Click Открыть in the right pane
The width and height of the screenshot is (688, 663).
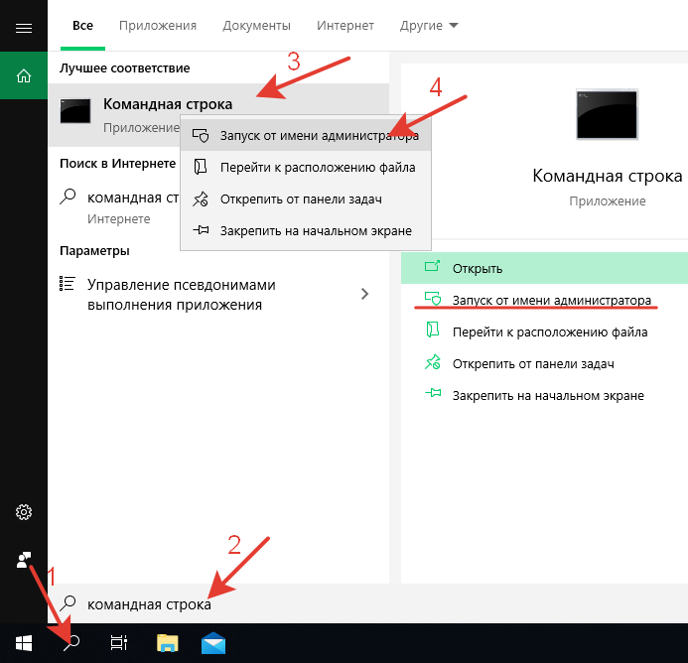[x=544, y=268]
